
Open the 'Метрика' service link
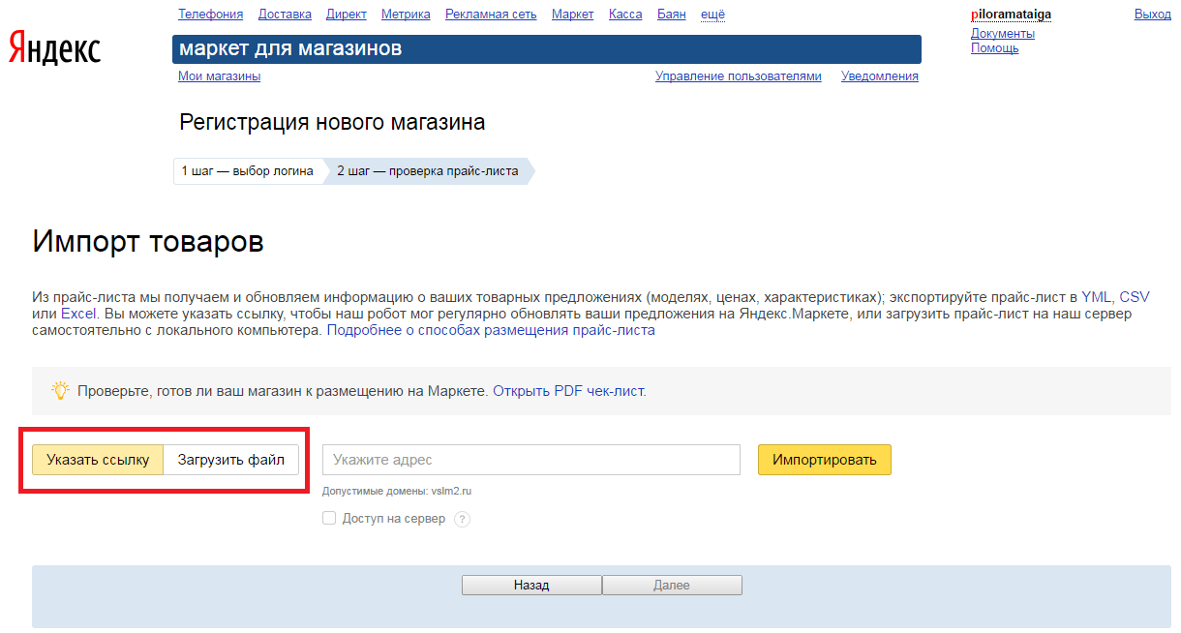pyautogui.click(x=406, y=15)
